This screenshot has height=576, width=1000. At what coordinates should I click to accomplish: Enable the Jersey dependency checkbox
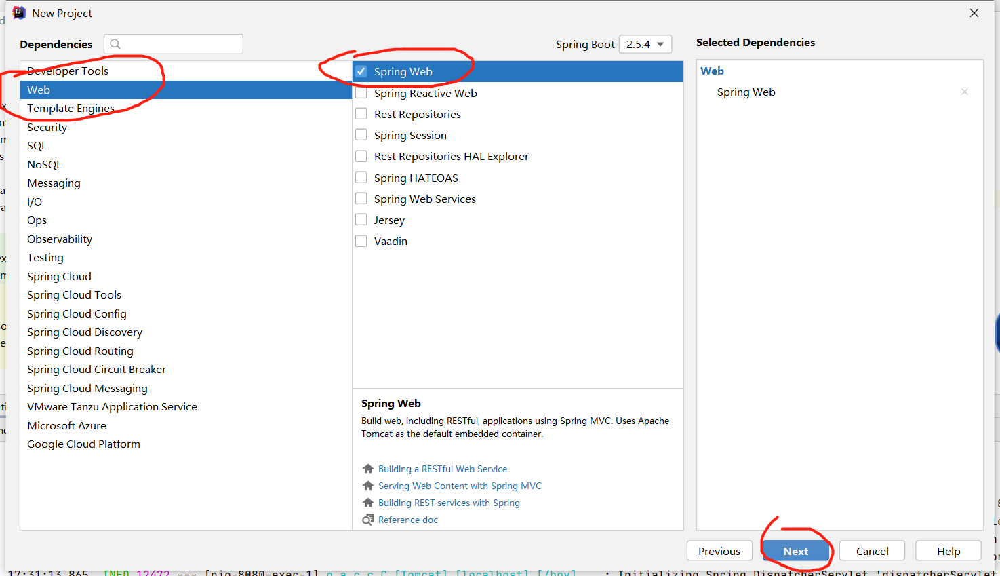tap(361, 220)
